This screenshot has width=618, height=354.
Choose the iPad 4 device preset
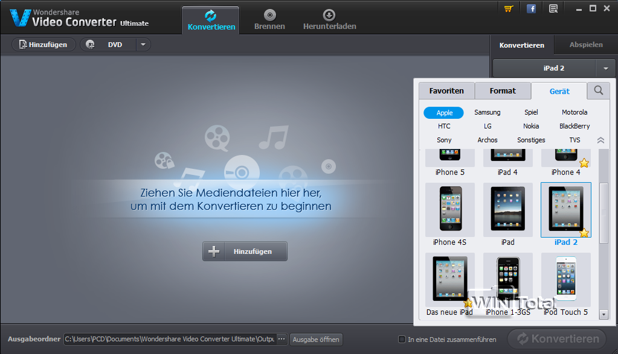[x=507, y=163]
